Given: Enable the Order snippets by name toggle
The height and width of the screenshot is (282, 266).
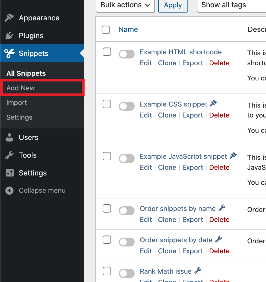Looking at the screenshot, I should [127, 211].
